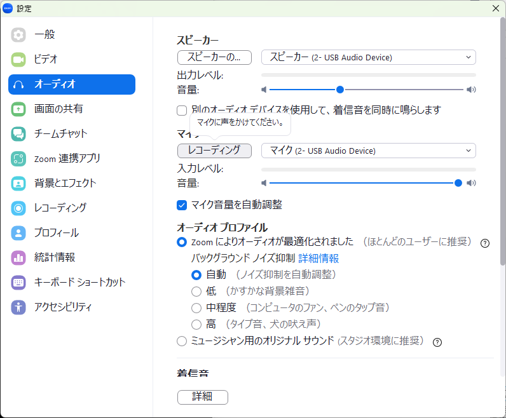
Task: Click the スピーカーの... test button
Action: pyautogui.click(x=214, y=57)
